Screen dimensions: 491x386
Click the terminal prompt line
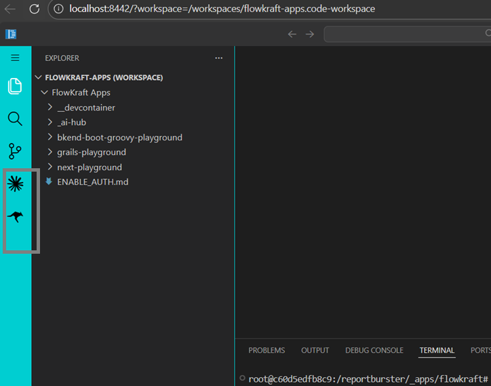368,379
